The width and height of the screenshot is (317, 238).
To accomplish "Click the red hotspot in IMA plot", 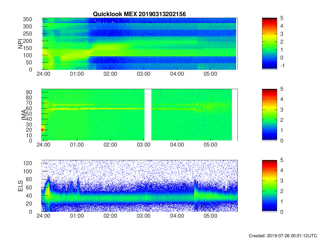I will pos(42,130).
